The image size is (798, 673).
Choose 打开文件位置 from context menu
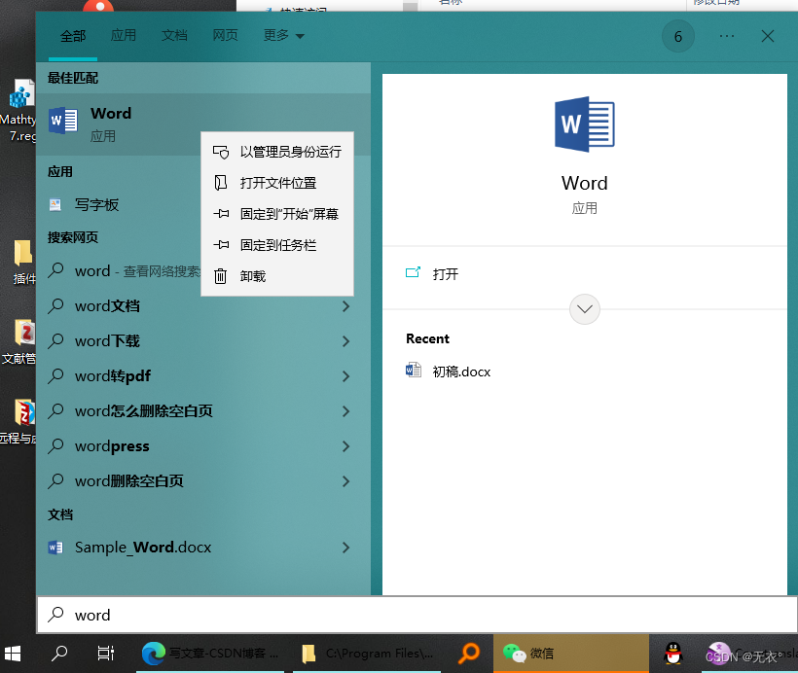pos(277,183)
